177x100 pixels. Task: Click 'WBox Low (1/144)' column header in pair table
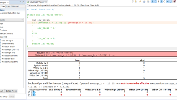click(x=138, y=90)
